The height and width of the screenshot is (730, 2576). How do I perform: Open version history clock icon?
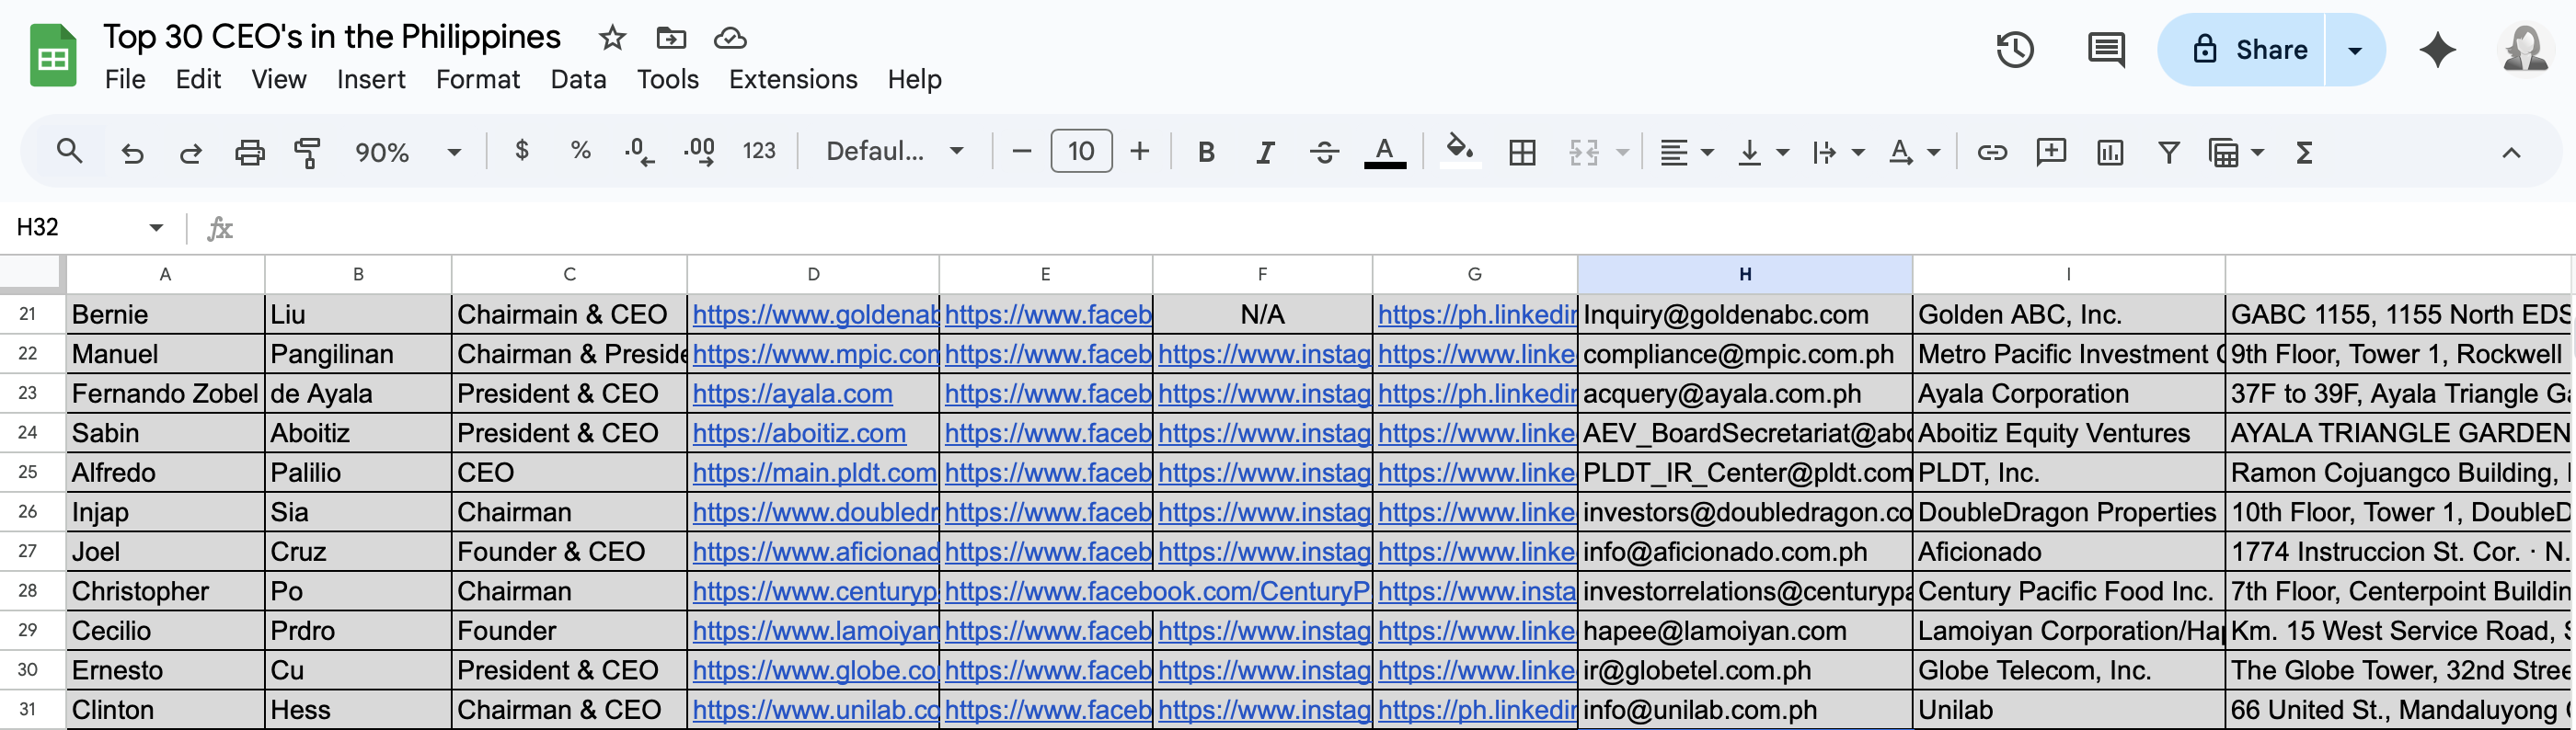tap(2015, 50)
